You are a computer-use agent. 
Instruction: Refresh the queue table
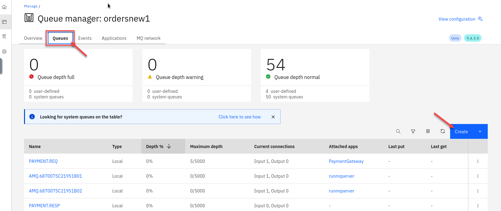click(x=442, y=131)
